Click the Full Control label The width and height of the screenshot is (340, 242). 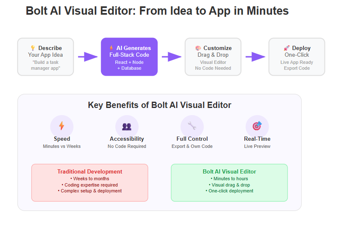point(192,139)
